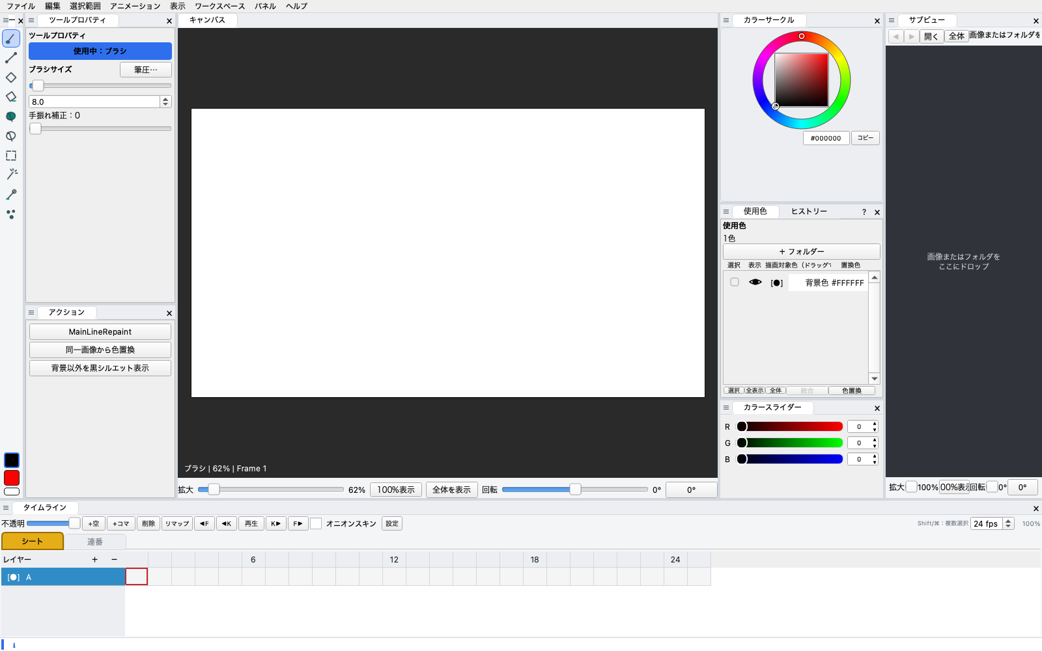1042x651 pixels.
Task: Select the Eraser tool
Action: pos(11,97)
